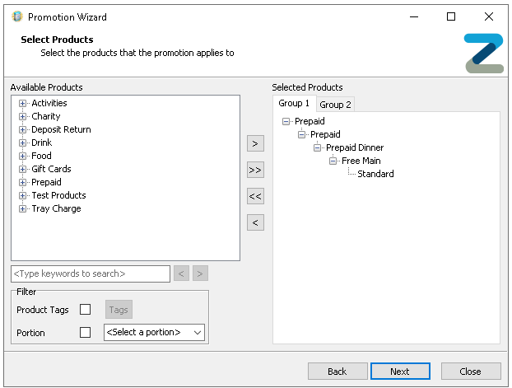Collapse the Prepaid Dinner node

[x=318, y=148]
